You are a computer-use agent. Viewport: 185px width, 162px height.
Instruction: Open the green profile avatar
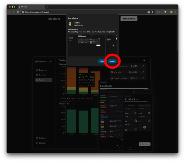pos(171,12)
